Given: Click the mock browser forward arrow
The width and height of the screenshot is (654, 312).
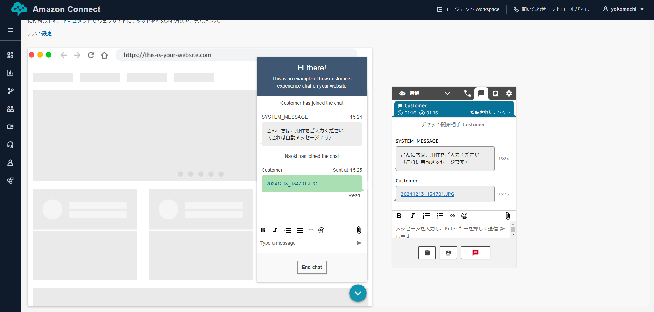Looking at the screenshot, I should 77,55.
